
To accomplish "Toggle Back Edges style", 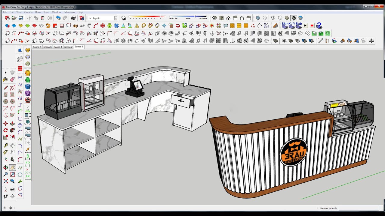I will (265, 18).
